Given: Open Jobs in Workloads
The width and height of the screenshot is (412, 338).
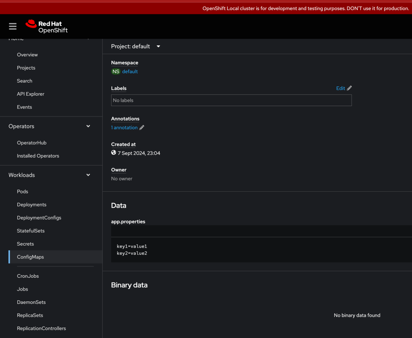Looking at the screenshot, I should (23, 289).
